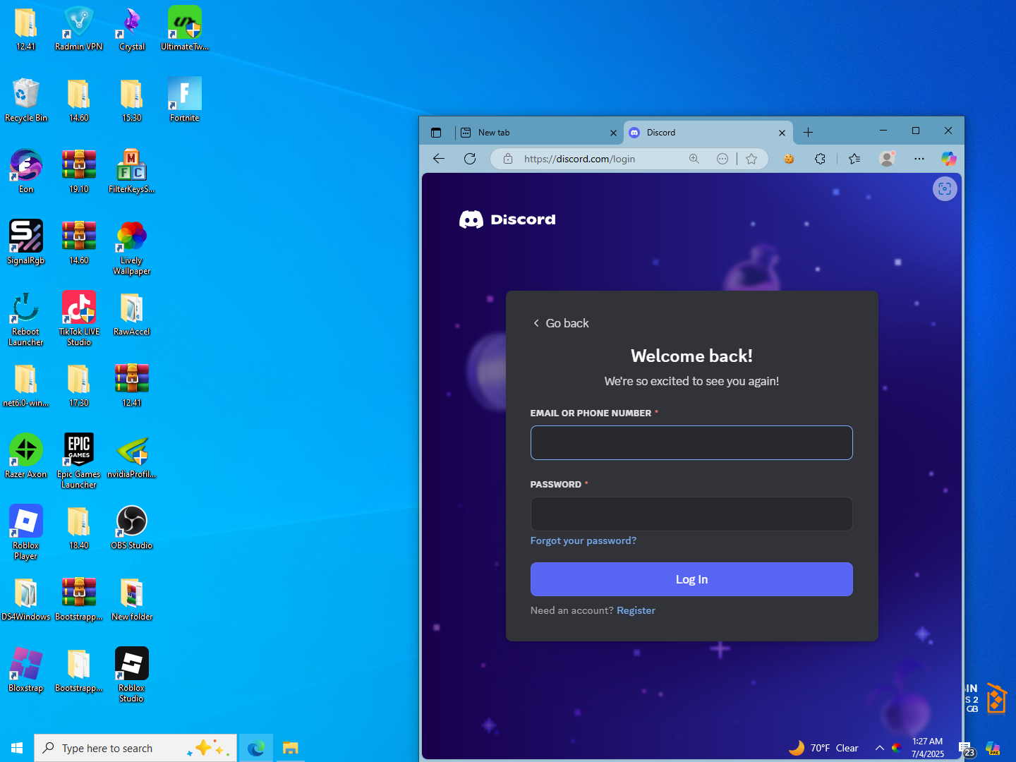Click Go back on login form
The width and height of the screenshot is (1016, 762).
click(561, 323)
